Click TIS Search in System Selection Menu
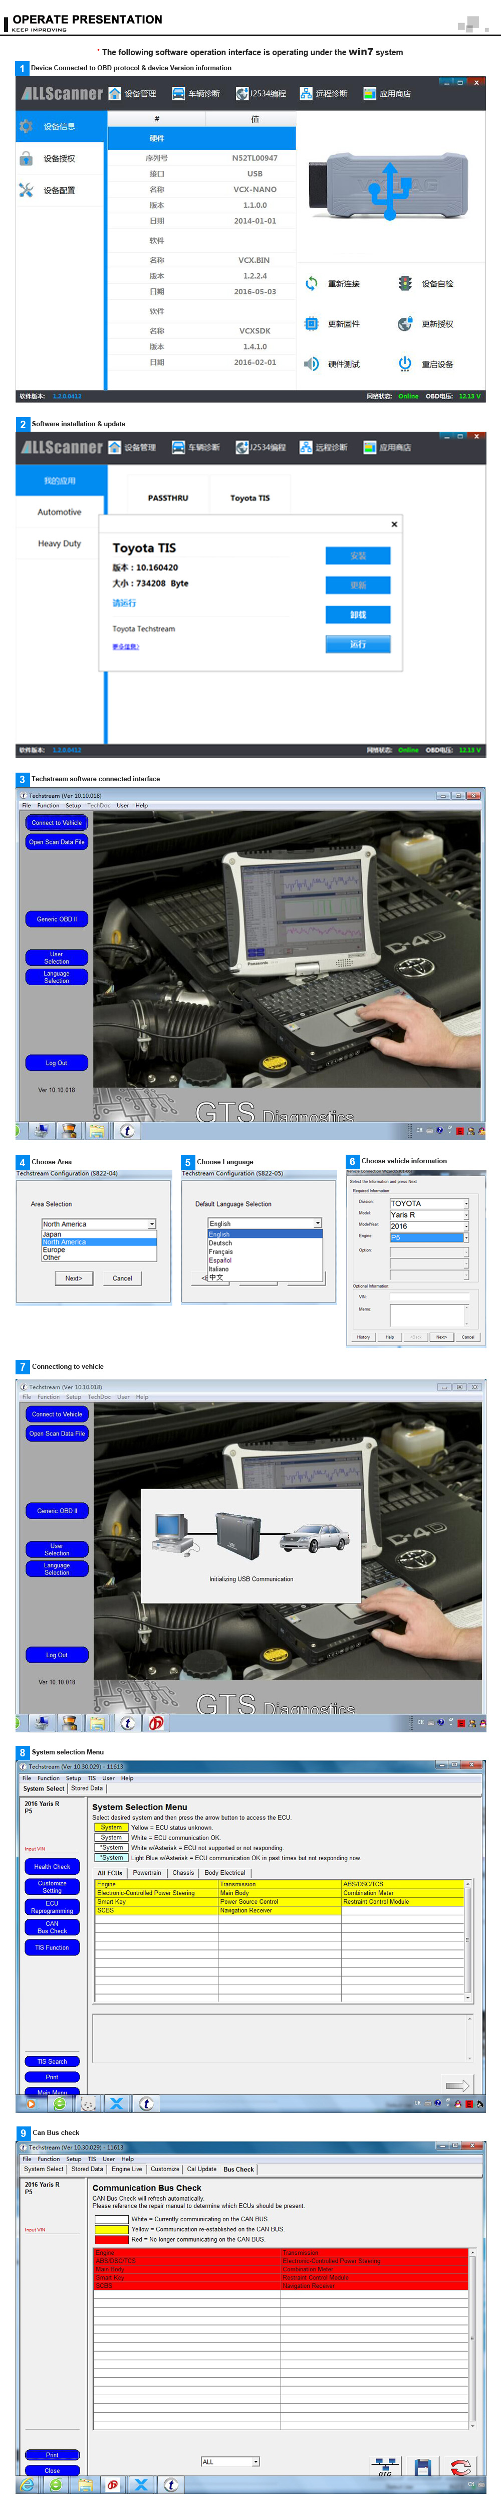The width and height of the screenshot is (501, 2507). coord(52,2061)
